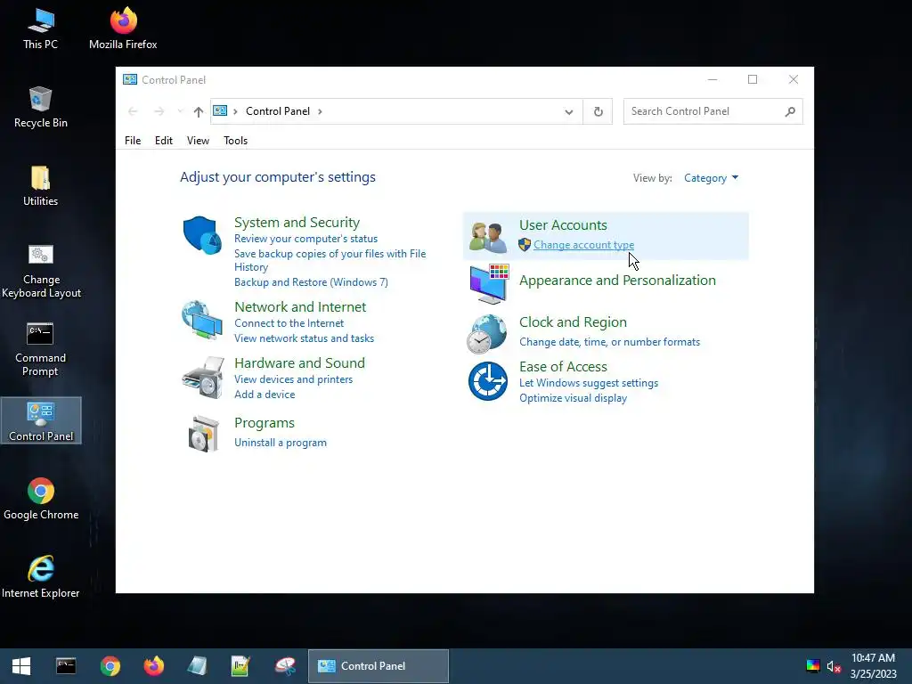The image size is (912, 684).
Task: Open Chrome from the taskbar
Action: tap(110, 666)
